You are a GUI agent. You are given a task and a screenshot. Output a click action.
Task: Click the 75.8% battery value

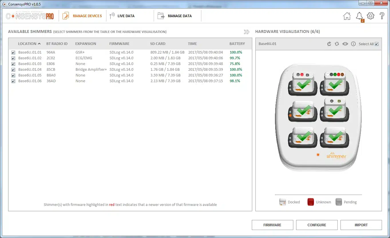pyautogui.click(x=235, y=64)
